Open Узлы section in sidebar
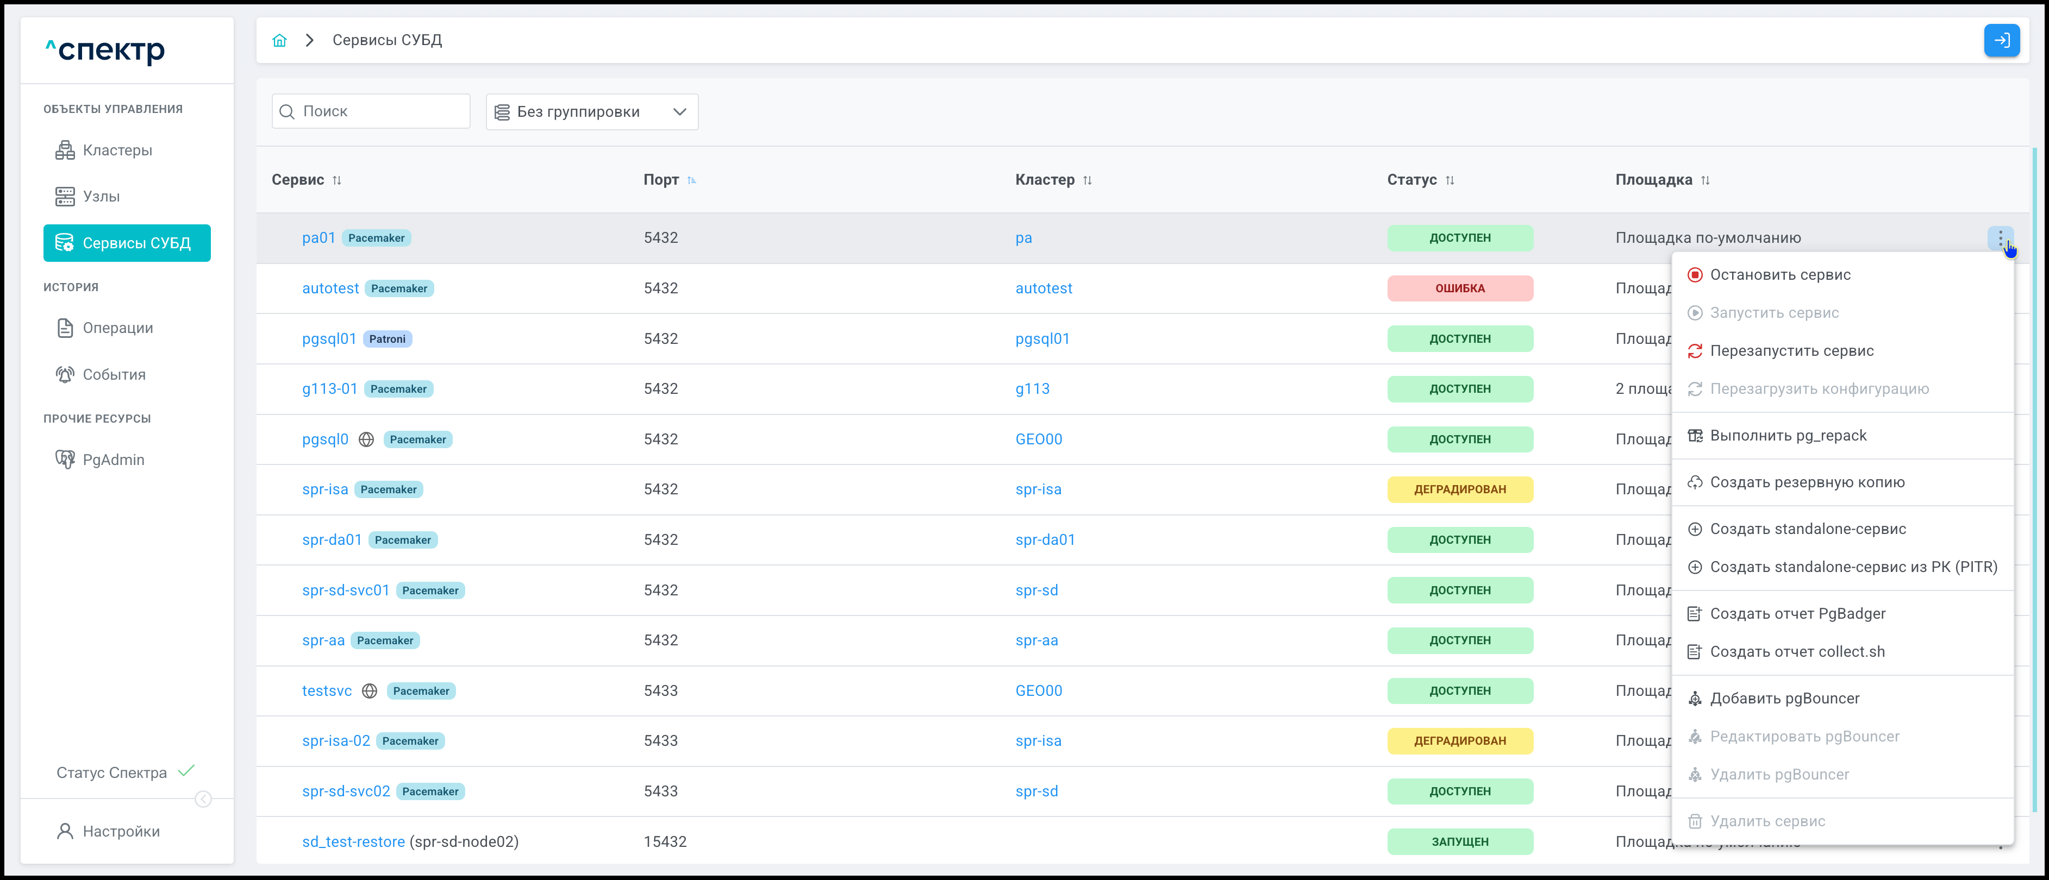 coord(101,196)
